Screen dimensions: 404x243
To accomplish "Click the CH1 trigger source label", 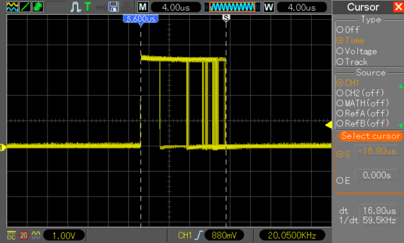I will (x=185, y=235).
